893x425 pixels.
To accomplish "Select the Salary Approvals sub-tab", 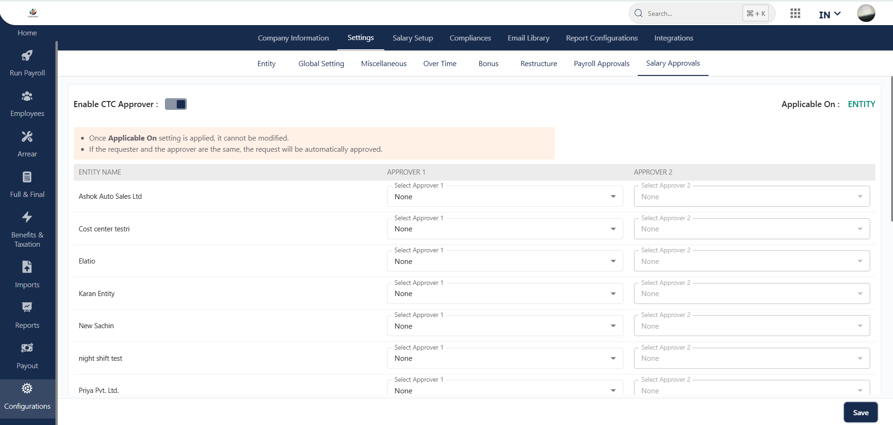I will 673,63.
